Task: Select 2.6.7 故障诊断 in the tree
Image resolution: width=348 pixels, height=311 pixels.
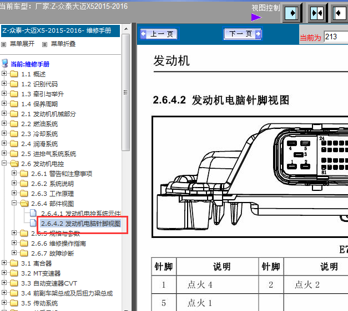Action: pyautogui.click(x=53, y=253)
